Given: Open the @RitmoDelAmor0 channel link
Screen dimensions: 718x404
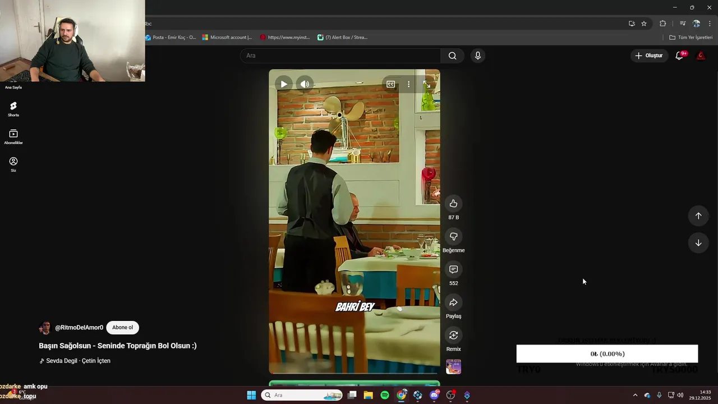Looking at the screenshot, I should [79, 328].
